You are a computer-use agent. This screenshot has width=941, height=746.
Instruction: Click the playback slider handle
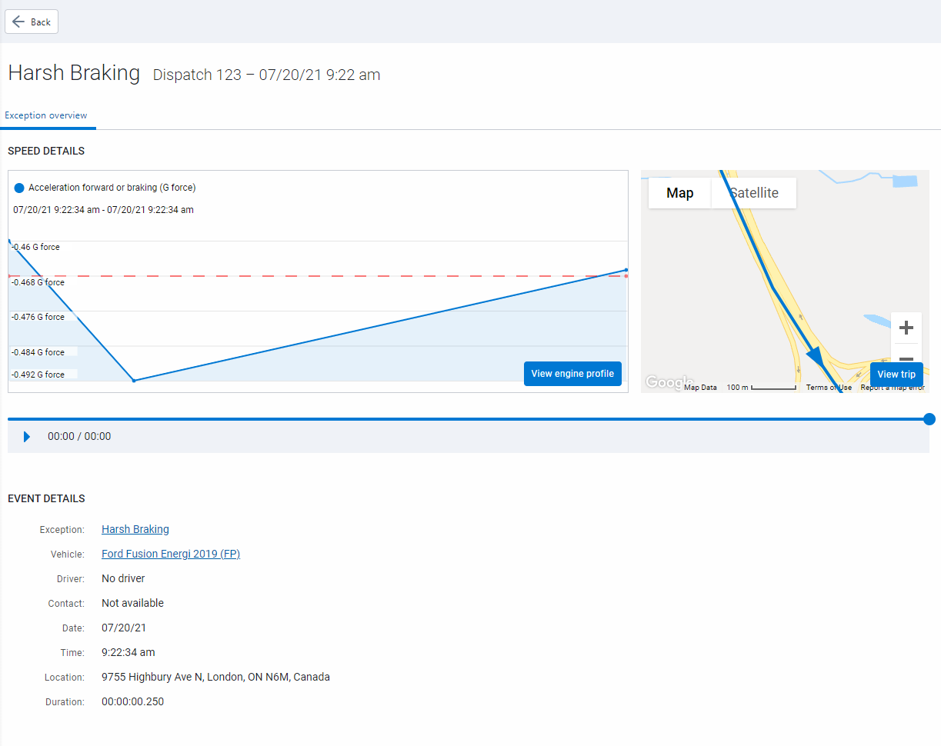929,419
